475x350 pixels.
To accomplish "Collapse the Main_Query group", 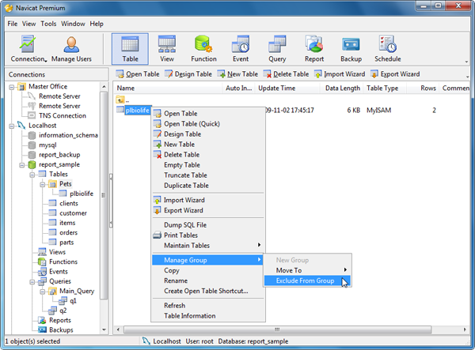I will click(43, 292).
